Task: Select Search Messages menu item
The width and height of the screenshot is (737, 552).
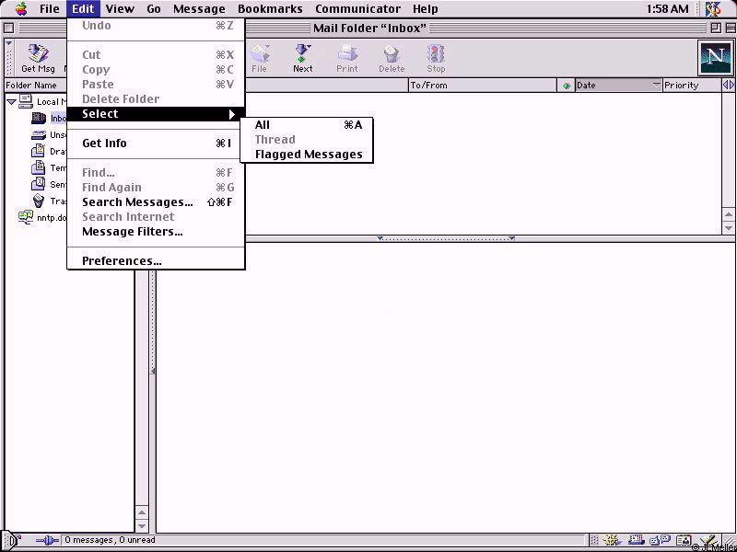Action: pyautogui.click(x=137, y=202)
